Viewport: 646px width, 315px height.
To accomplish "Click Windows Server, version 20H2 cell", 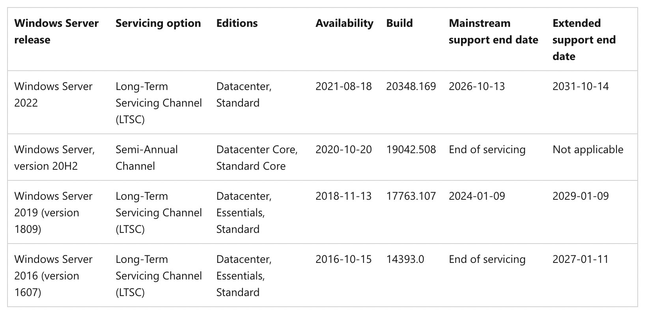I will [x=54, y=157].
